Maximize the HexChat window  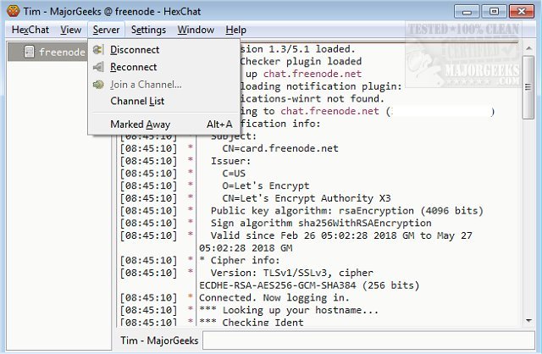pyautogui.click(x=494, y=12)
